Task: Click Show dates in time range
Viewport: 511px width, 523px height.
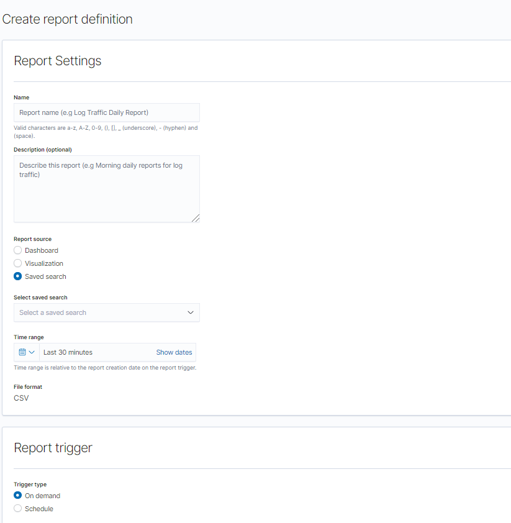Action: coord(174,352)
